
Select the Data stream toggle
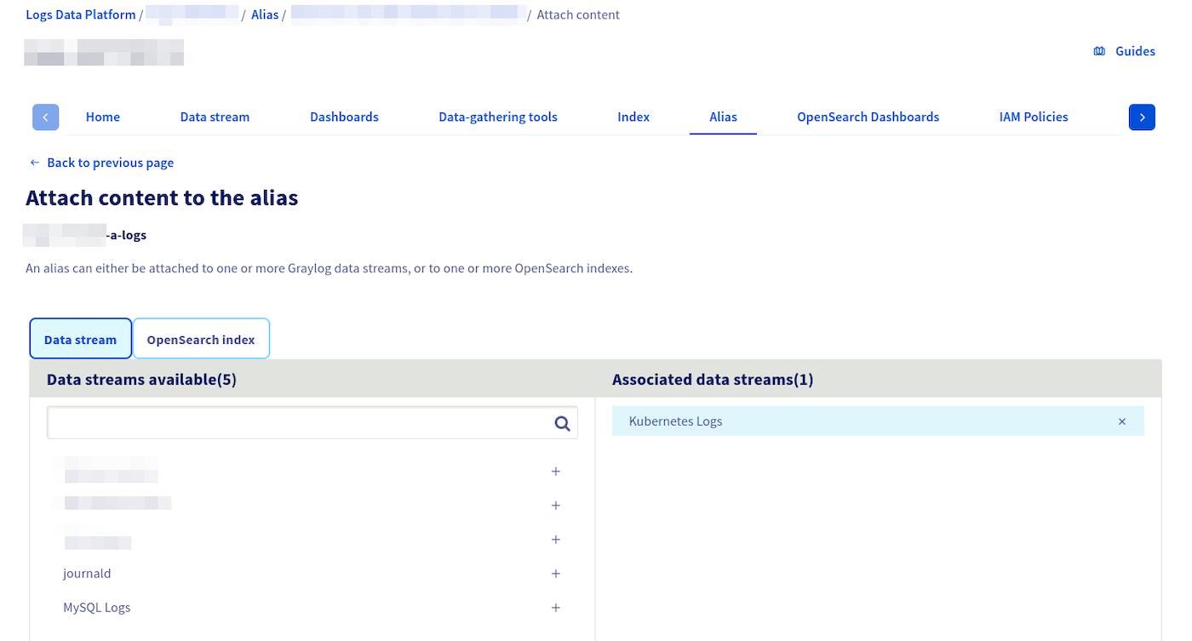pos(80,338)
